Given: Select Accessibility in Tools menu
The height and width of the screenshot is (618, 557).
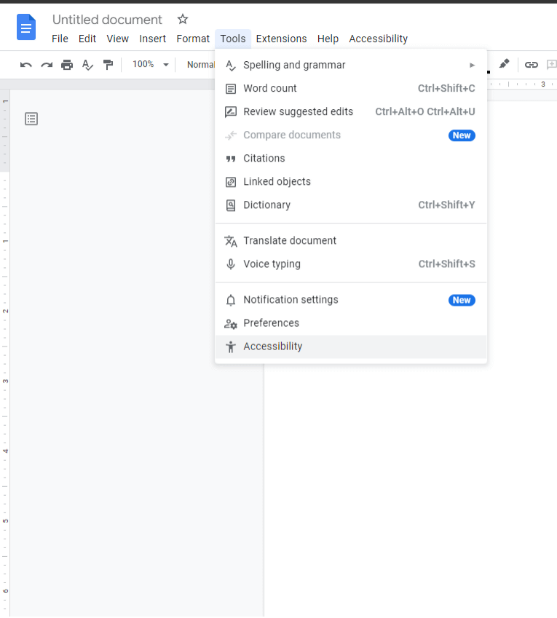Looking at the screenshot, I should point(351,346).
